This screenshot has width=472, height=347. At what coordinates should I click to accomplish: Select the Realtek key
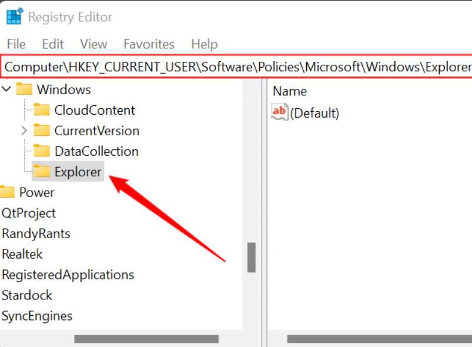click(22, 254)
